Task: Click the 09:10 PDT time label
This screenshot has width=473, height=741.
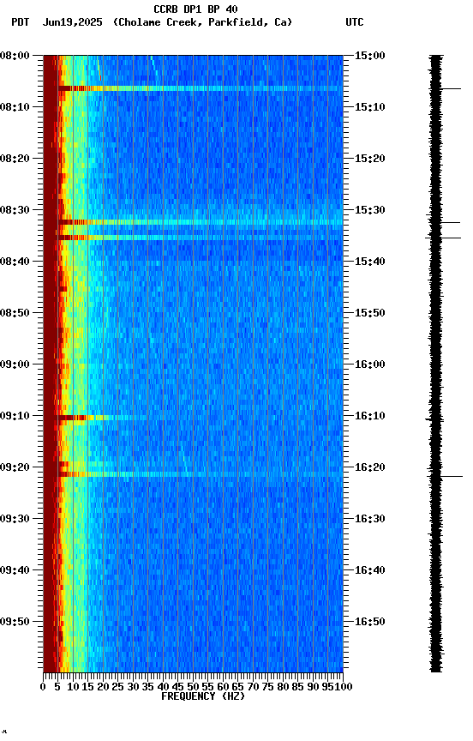Action: (15, 416)
